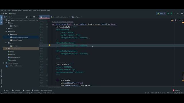Click Python 3.8 interpreter in status bar

[173, 93]
